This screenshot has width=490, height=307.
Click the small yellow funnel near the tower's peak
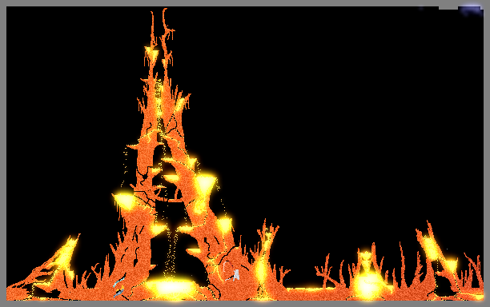[x=152, y=54]
